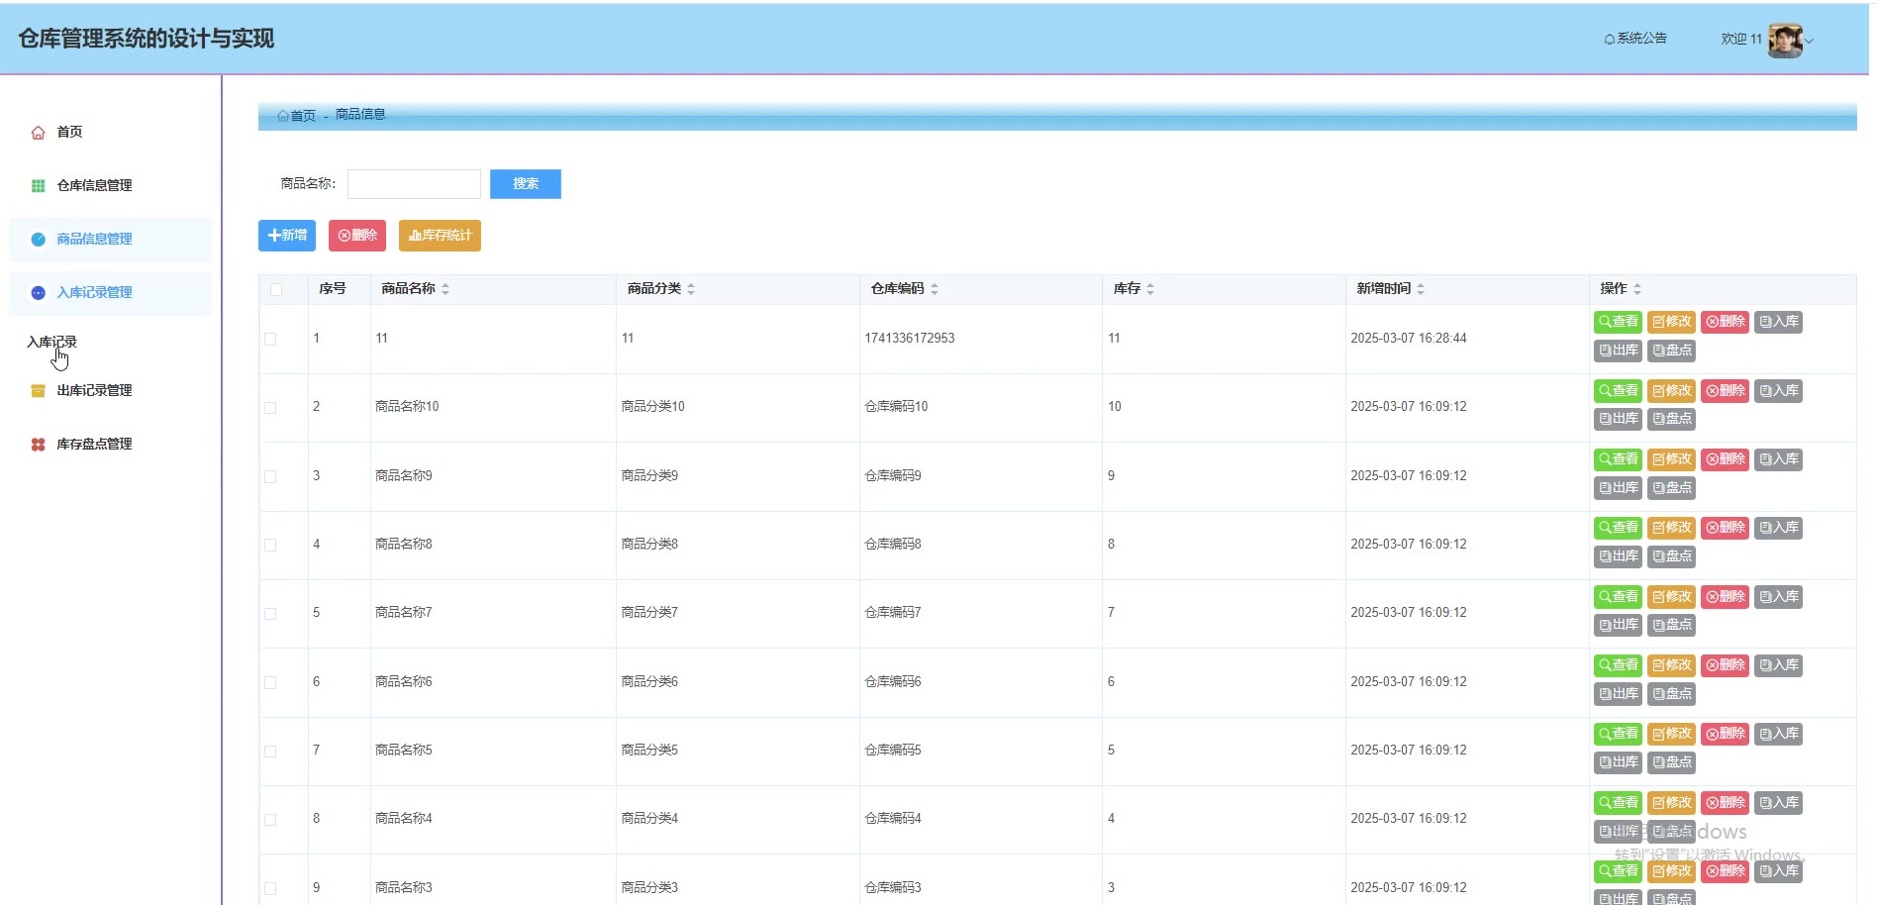Click the red 库存盘点管理 icon
The image size is (1877, 905).
38,445
